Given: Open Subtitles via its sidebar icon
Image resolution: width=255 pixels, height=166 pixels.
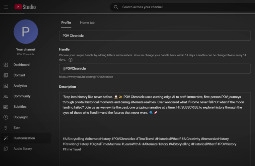Looking at the screenshot, I should click(x=6, y=107).
